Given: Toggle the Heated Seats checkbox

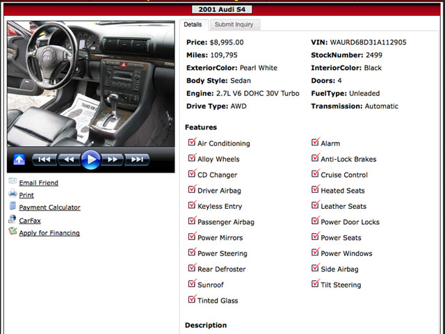Looking at the screenshot, I should coord(315,190).
